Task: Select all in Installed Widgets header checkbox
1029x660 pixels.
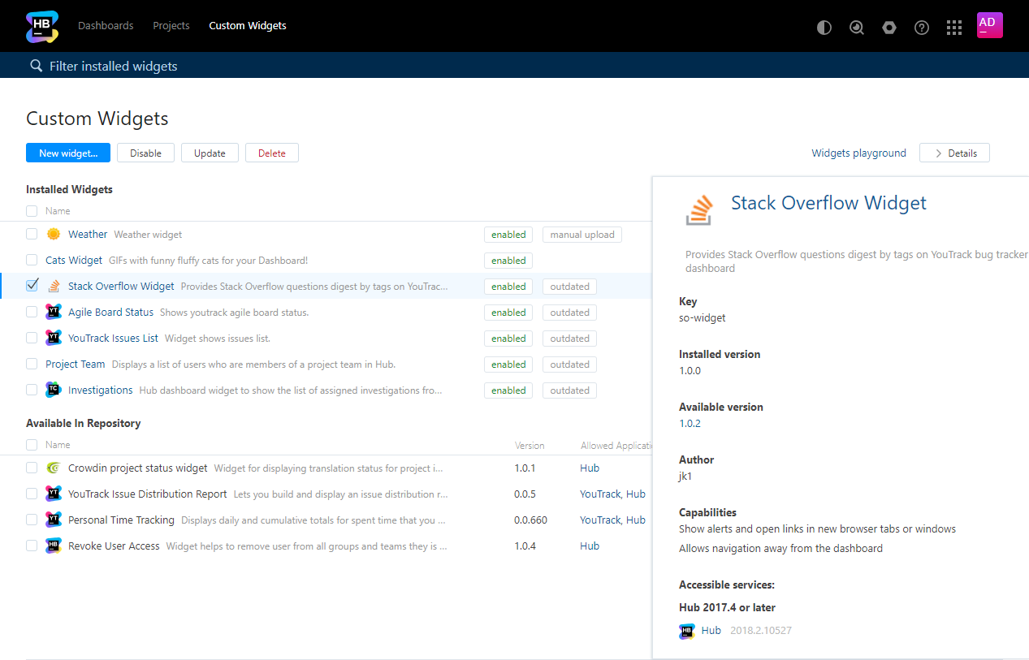Action: pyautogui.click(x=32, y=211)
